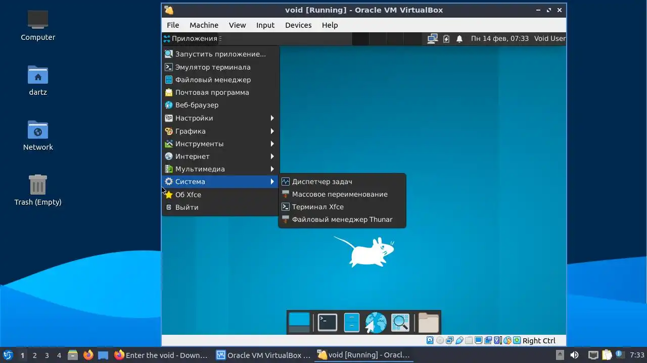Open Computer desktop icon
This screenshot has width=647, height=363.
point(38,25)
